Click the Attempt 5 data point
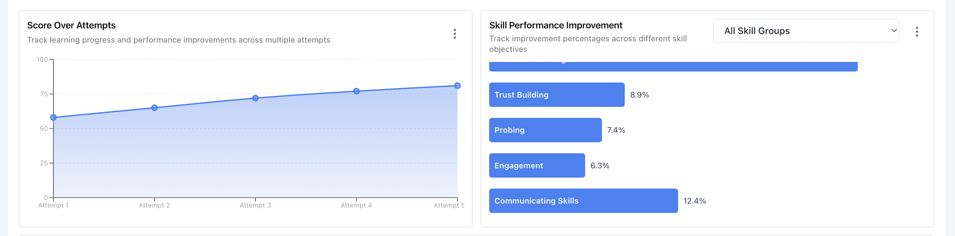This screenshot has height=236, width=955. click(x=457, y=86)
